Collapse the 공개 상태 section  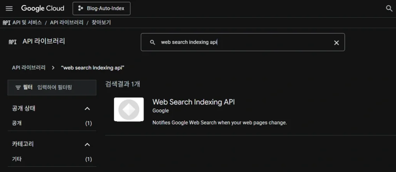87,109
